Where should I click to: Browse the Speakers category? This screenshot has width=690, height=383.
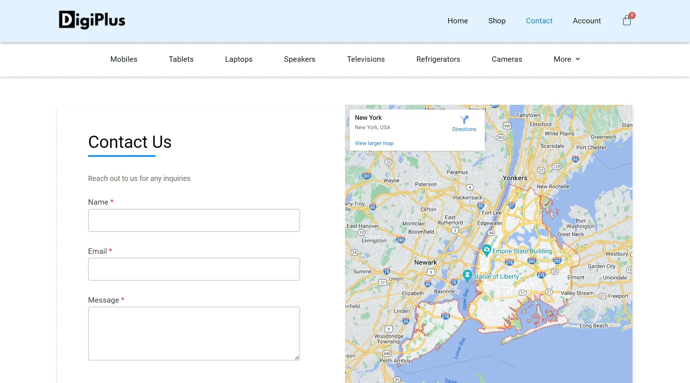point(300,59)
